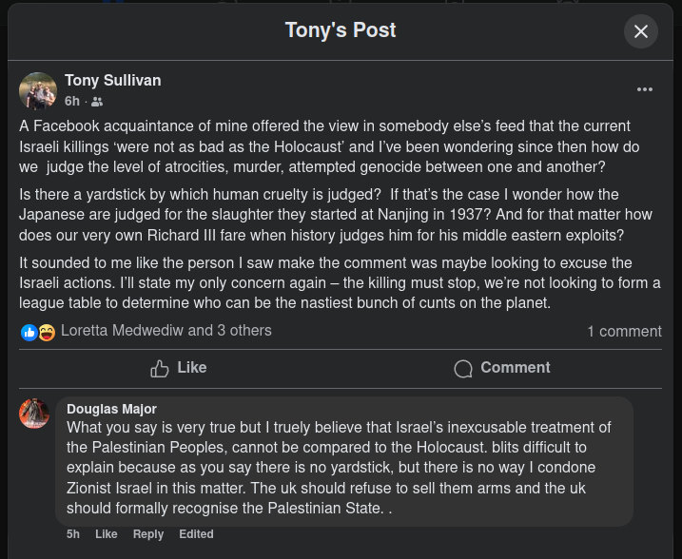Reply to Douglas Major's comment
The height and width of the screenshot is (559, 682).
[x=148, y=534]
